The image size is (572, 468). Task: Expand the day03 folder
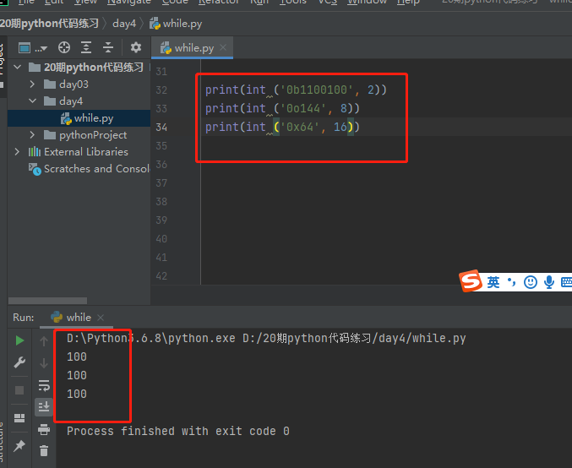32,84
